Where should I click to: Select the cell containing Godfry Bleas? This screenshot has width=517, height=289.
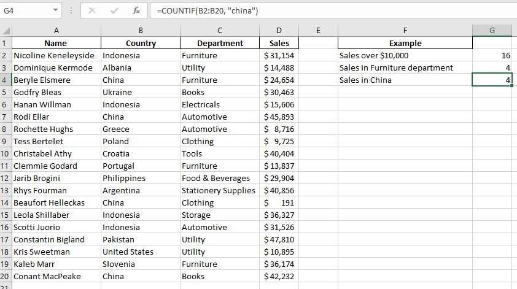coord(56,92)
